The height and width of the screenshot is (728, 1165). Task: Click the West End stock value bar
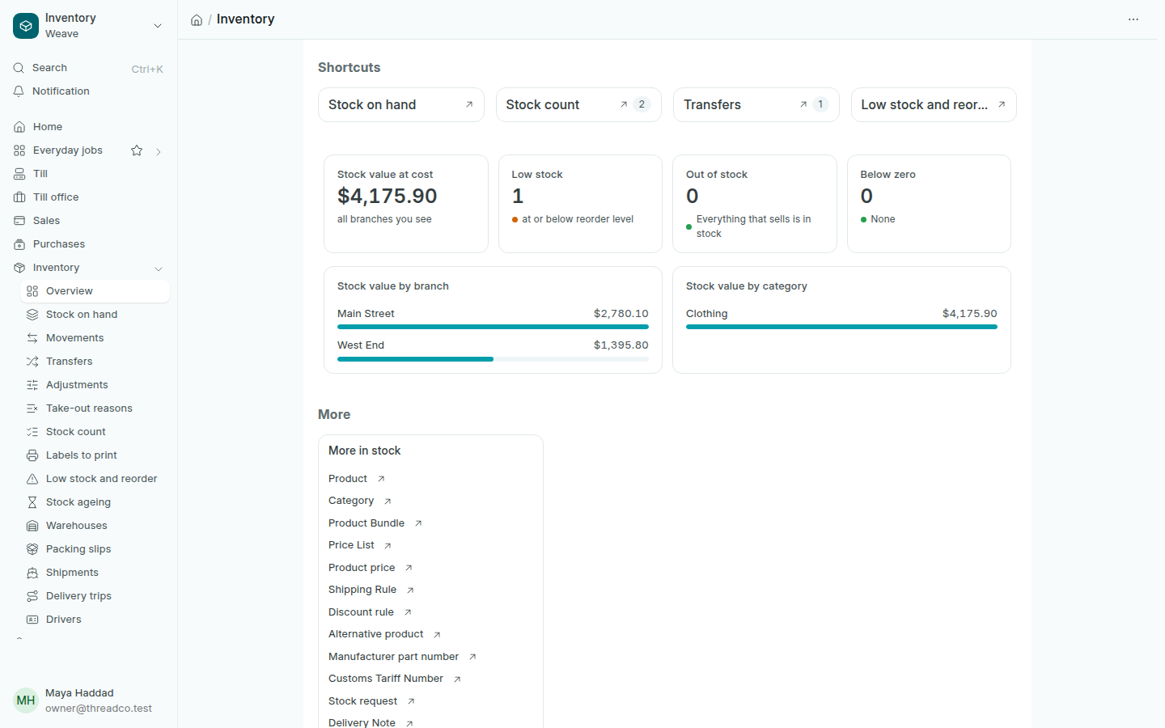pos(493,359)
